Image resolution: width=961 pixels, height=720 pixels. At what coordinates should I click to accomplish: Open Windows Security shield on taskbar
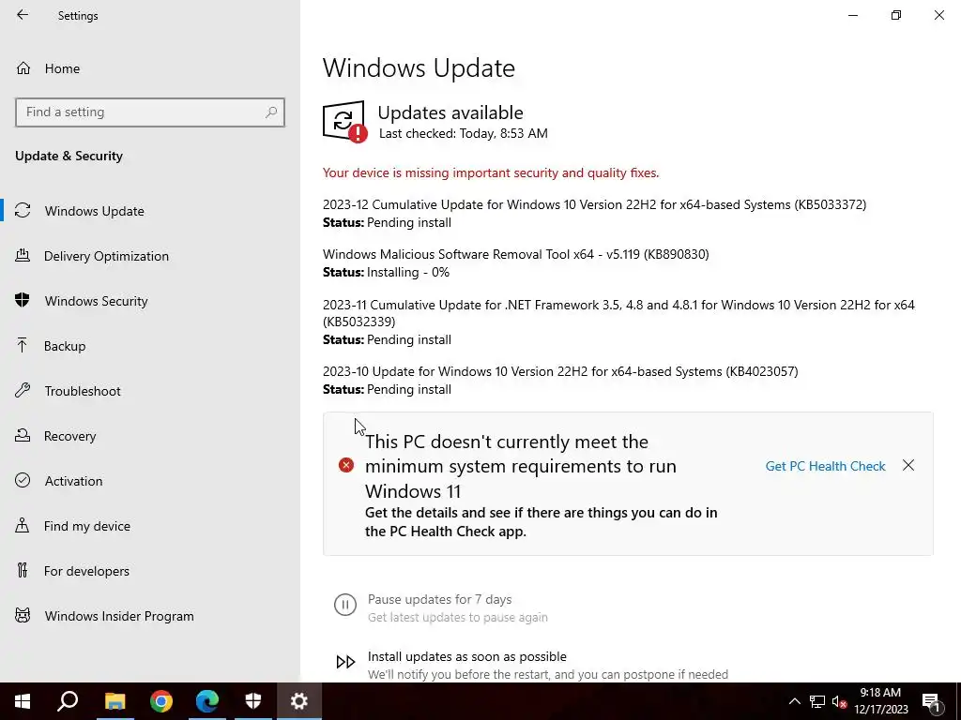(253, 701)
